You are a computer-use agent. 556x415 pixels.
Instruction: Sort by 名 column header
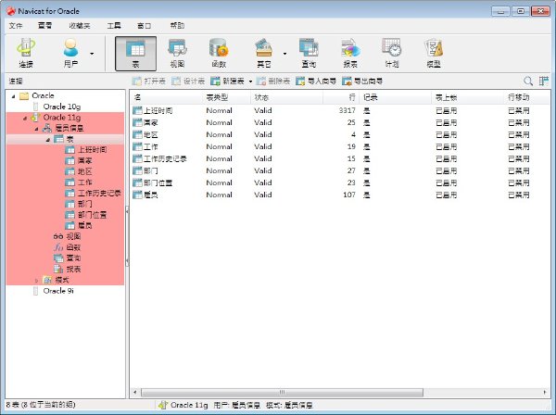pyautogui.click(x=166, y=97)
